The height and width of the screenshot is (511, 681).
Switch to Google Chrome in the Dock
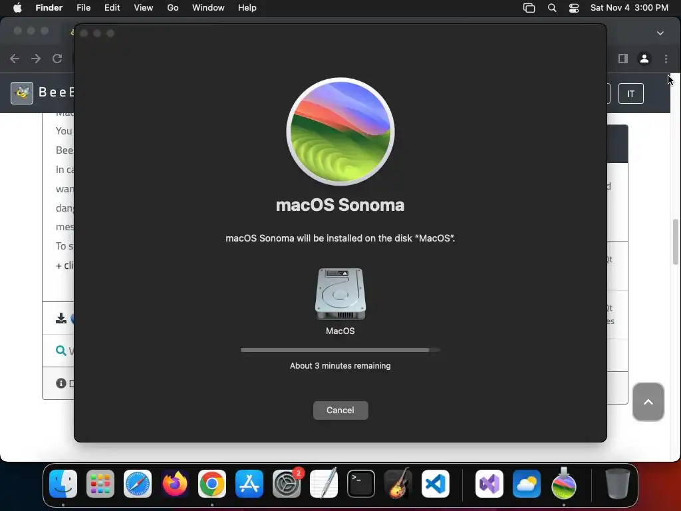click(x=212, y=484)
